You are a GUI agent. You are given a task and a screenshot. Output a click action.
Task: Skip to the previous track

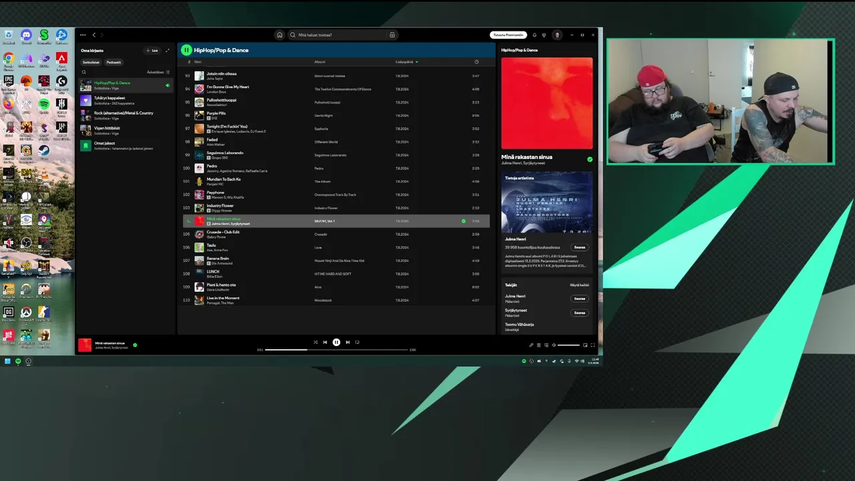(325, 342)
